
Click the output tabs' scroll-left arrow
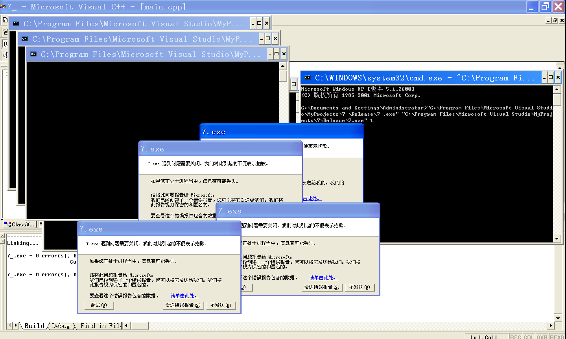pyautogui.click(x=9, y=325)
